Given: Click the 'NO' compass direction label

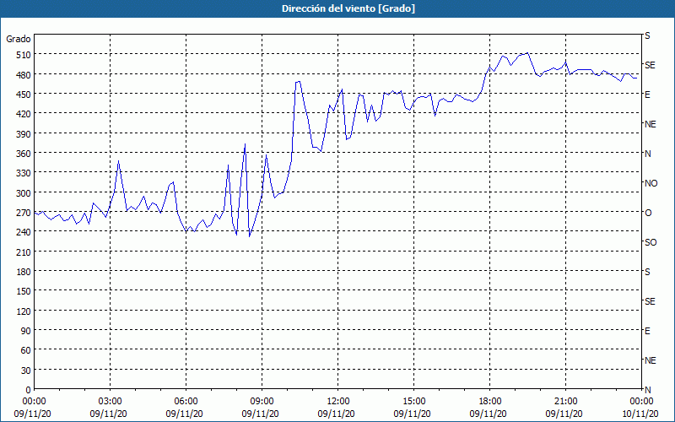Looking at the screenshot, I should click(x=651, y=183).
